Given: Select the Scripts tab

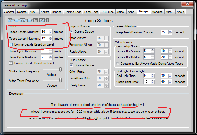Looking at the screenshot, I should tap(45, 12).
